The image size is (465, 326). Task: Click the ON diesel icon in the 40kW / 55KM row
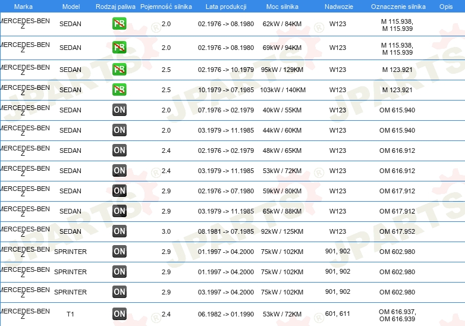(x=120, y=109)
